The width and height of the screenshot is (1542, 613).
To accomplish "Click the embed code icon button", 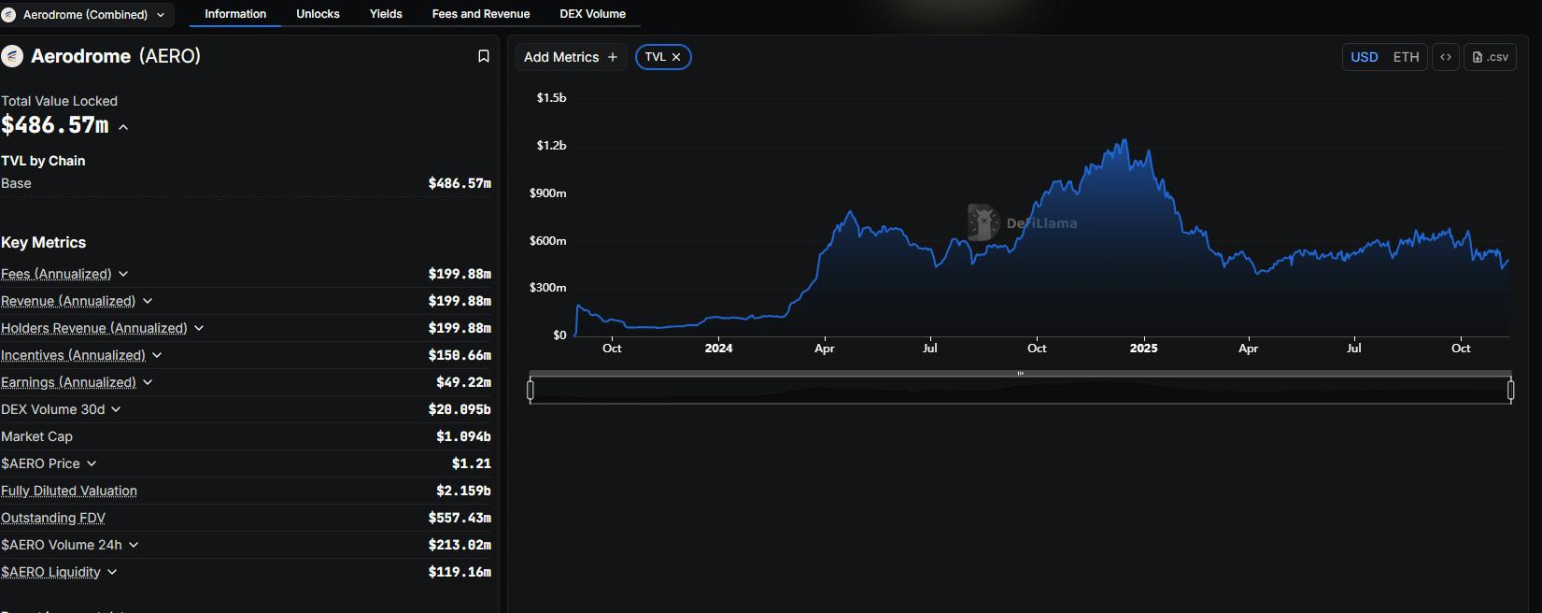I will (x=1445, y=57).
